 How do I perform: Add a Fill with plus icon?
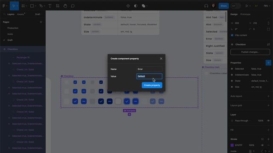[x=268, y=130]
